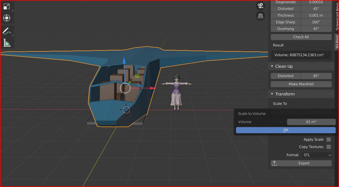Click the Check All button

301,37
